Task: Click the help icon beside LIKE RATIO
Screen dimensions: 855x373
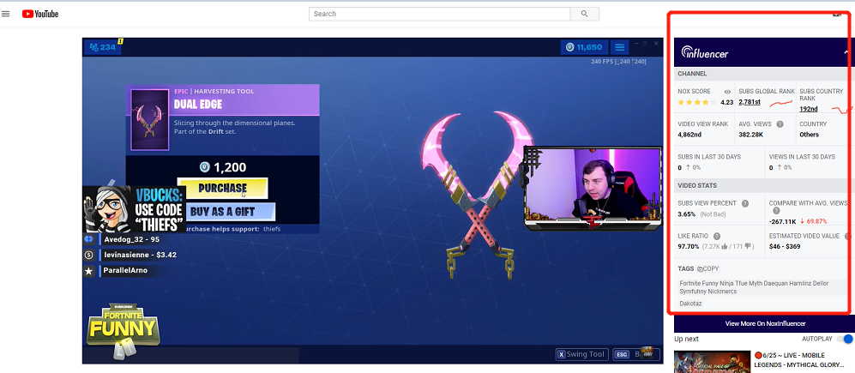Action: point(716,236)
